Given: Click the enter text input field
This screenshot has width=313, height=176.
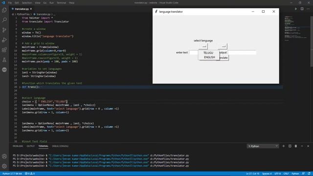Looking at the screenshot, I should coord(194,53).
